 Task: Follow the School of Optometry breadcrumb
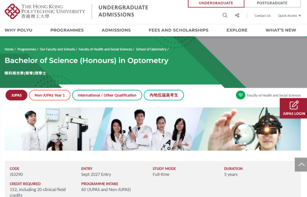pos(151,49)
